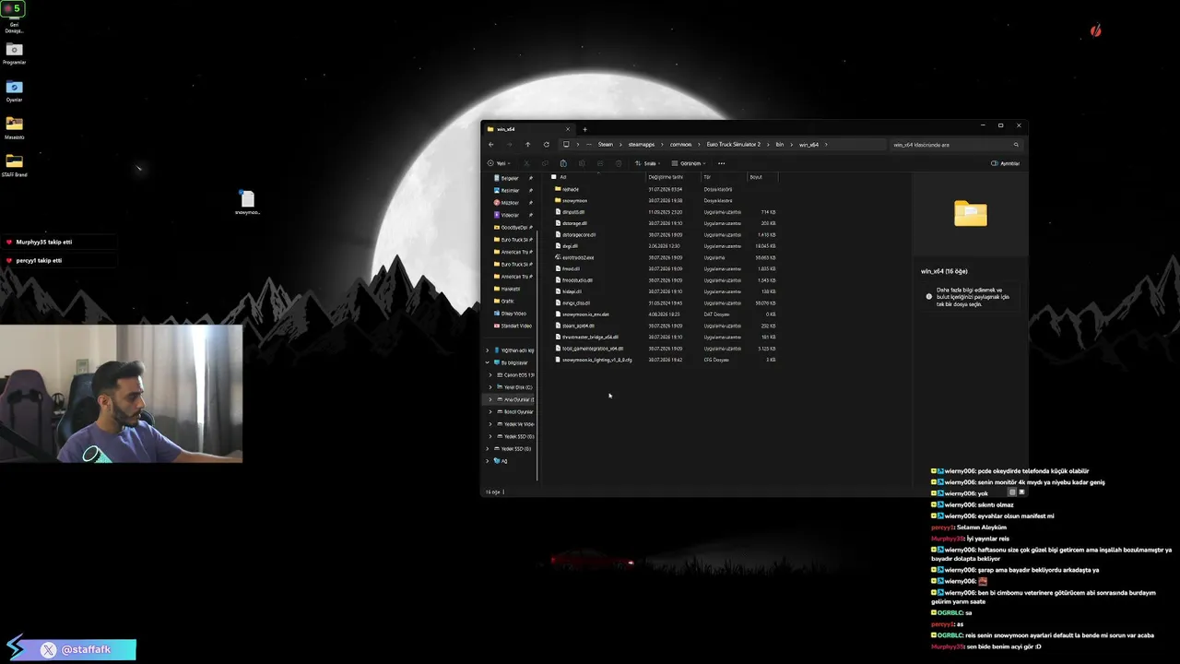Open the Programlar desktop icon
1180x664 pixels.
[x=14, y=53]
